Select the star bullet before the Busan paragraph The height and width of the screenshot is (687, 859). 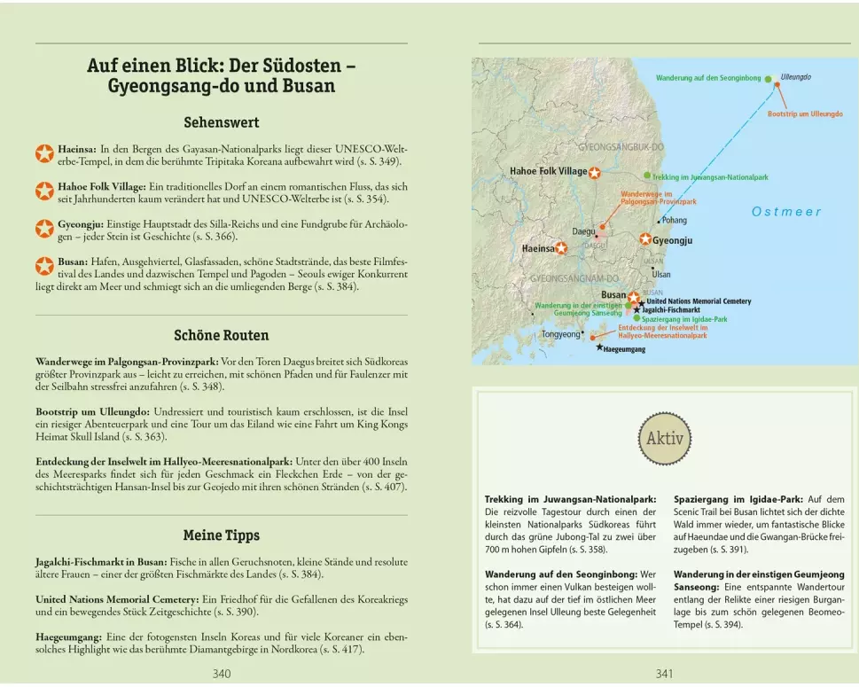pos(44,266)
